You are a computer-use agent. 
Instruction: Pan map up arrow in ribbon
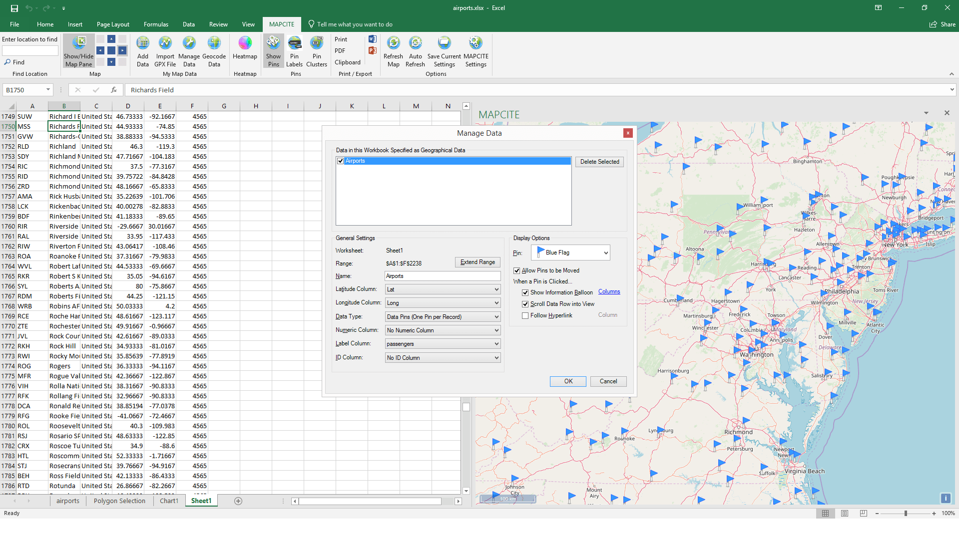pyautogui.click(x=111, y=39)
